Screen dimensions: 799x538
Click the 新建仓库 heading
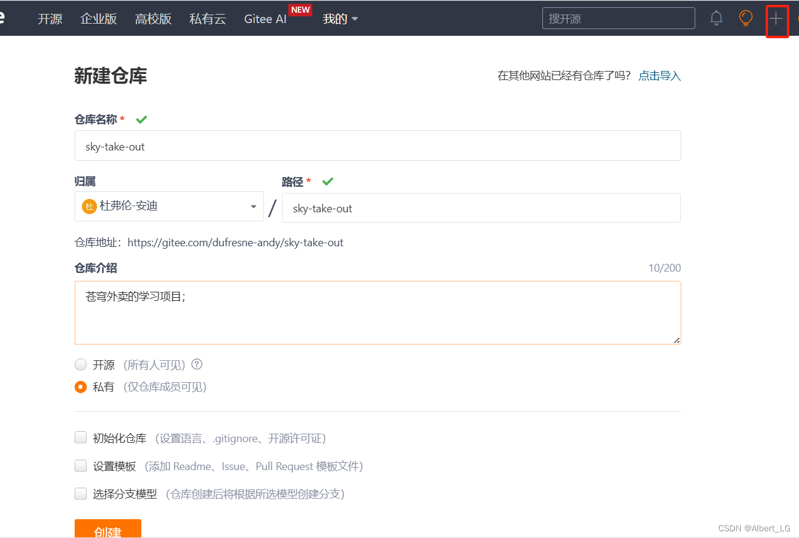pos(110,76)
